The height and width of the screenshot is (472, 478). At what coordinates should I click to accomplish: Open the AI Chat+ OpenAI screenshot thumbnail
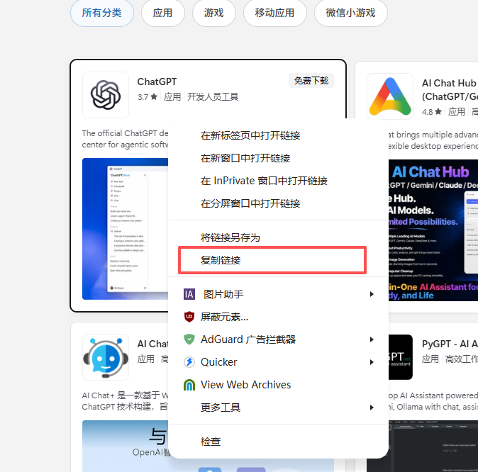point(126,446)
